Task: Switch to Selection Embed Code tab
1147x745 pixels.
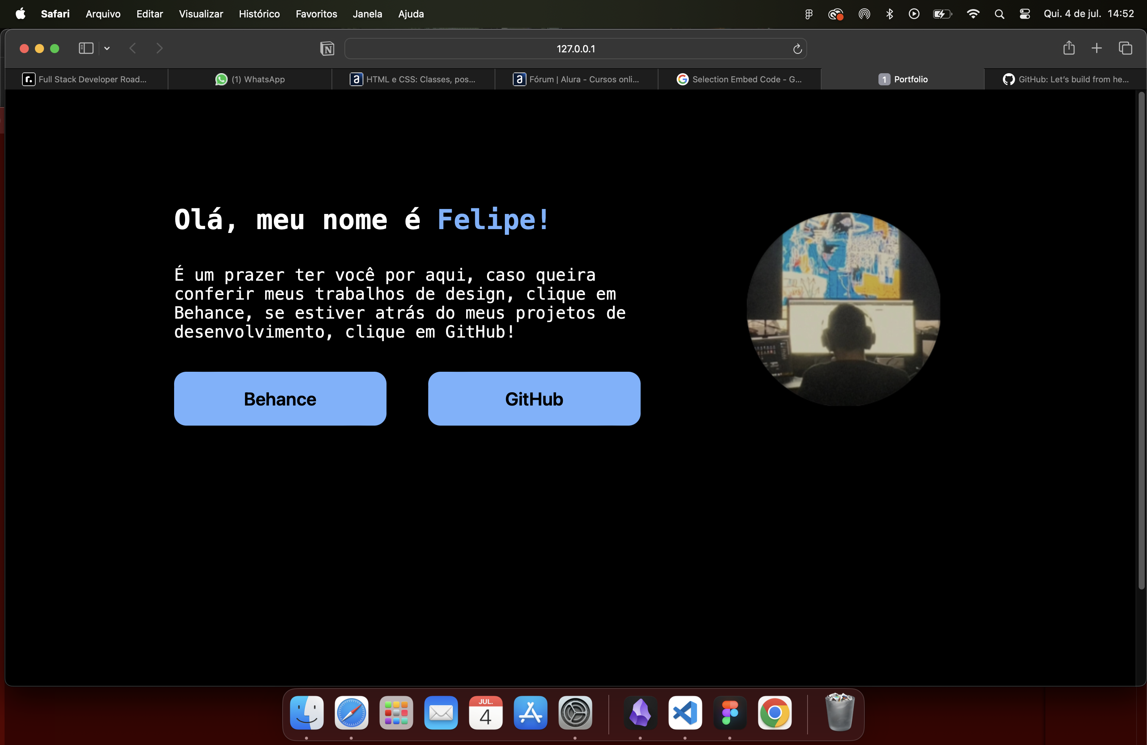Action: click(740, 79)
